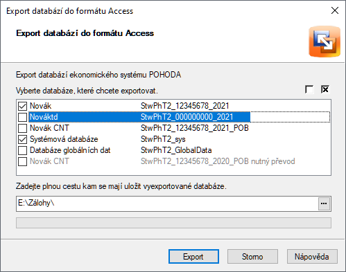Select the highlighted StwPhT2_000000000_2021 row
This screenshot has width=346, height=272.
click(173, 117)
